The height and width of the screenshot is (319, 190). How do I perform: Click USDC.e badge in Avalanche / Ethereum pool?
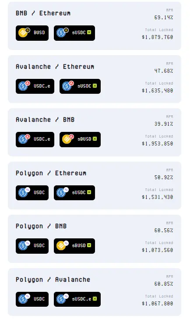click(x=35, y=86)
